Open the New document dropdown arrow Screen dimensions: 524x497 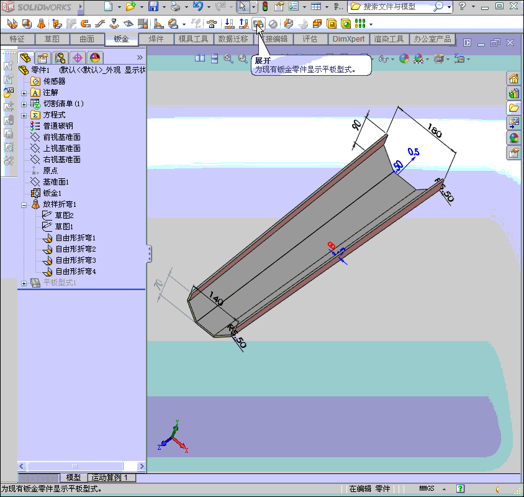pyautogui.click(x=119, y=7)
